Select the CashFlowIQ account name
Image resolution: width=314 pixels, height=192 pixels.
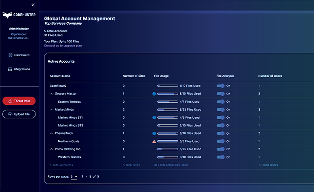point(58,86)
